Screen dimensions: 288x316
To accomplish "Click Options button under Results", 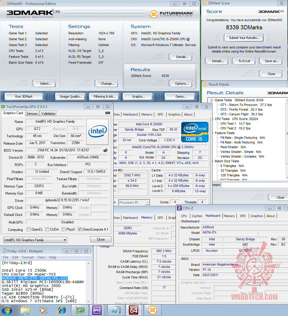I will click(182, 84).
